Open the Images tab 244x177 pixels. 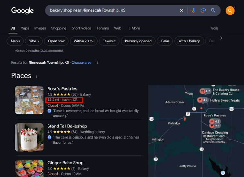coord(40,28)
